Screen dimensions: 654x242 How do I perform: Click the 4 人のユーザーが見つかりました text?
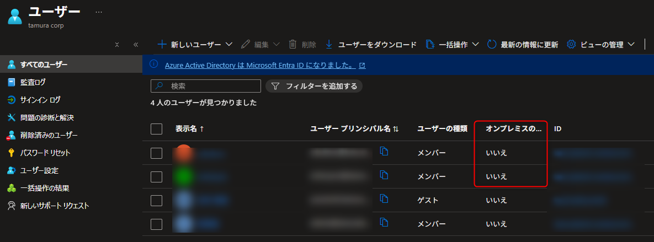point(204,103)
